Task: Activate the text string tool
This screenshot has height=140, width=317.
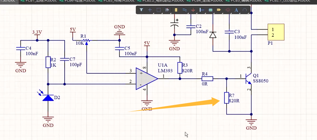Action: pyautogui.click(x=236, y=10)
